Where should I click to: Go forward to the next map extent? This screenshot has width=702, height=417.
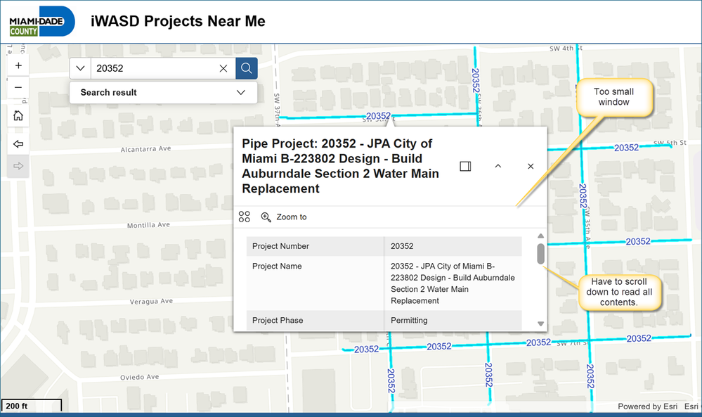click(18, 166)
